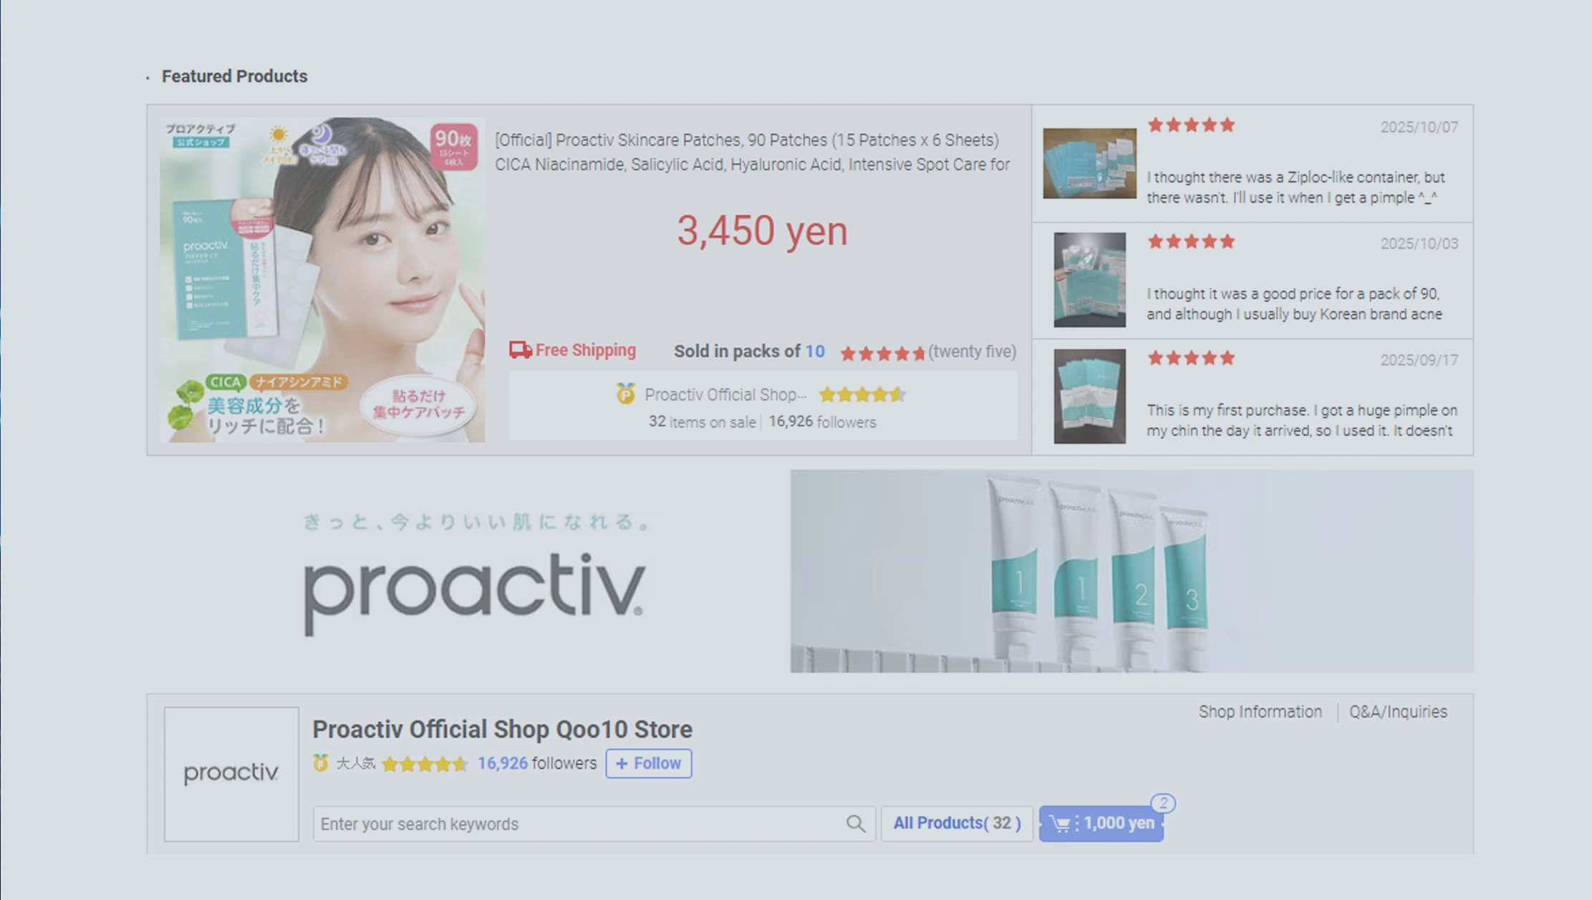The width and height of the screenshot is (1592, 900).
Task: Click the 3,450 yen price label
Action: point(761,231)
